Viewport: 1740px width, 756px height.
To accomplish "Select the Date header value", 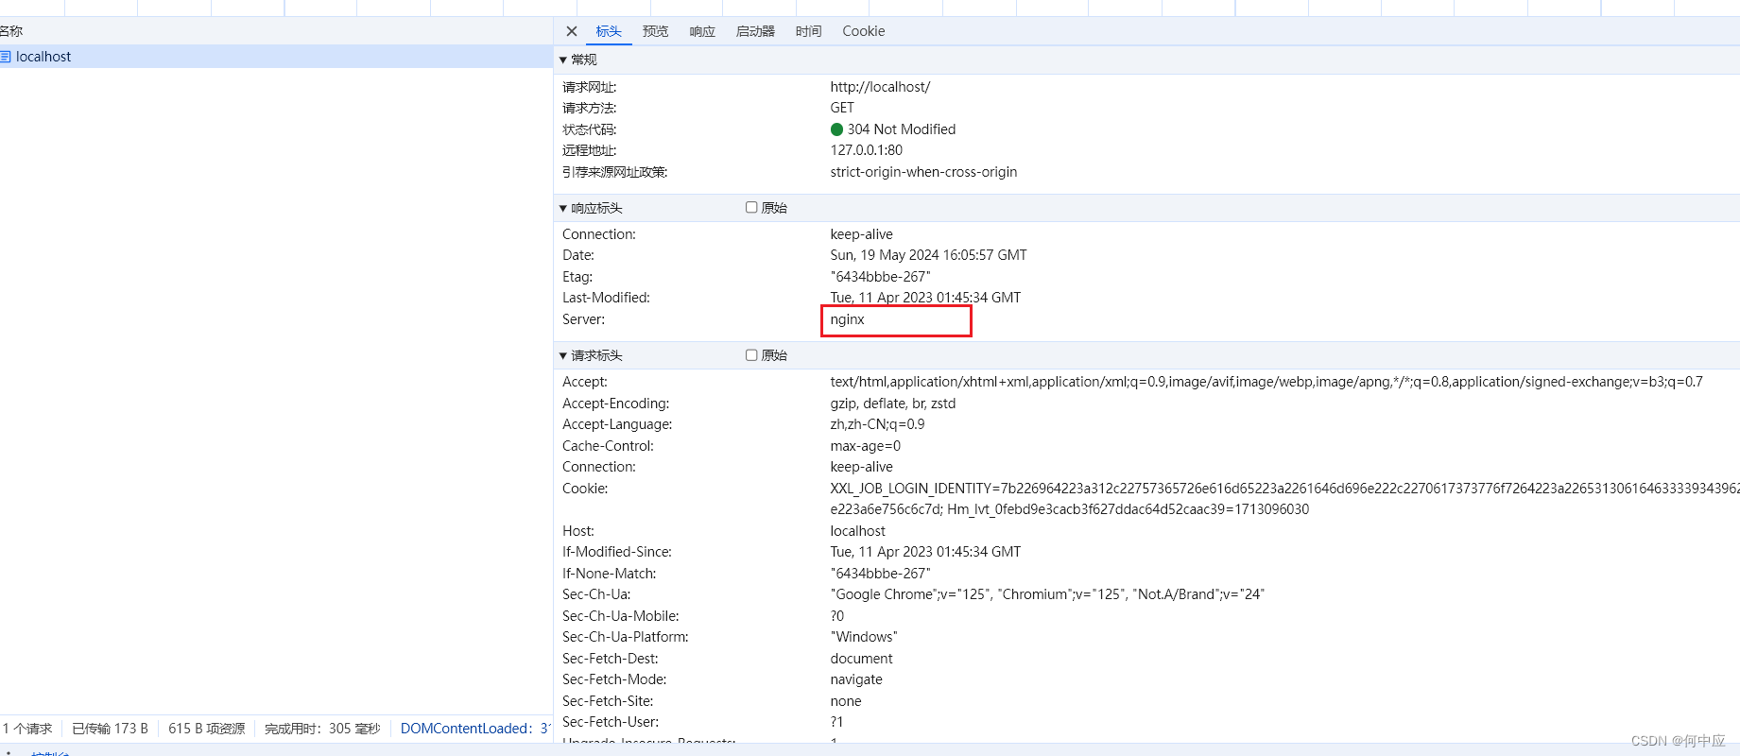I will click(928, 255).
